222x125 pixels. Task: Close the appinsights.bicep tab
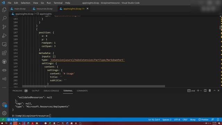pyautogui.click(x=87, y=9)
